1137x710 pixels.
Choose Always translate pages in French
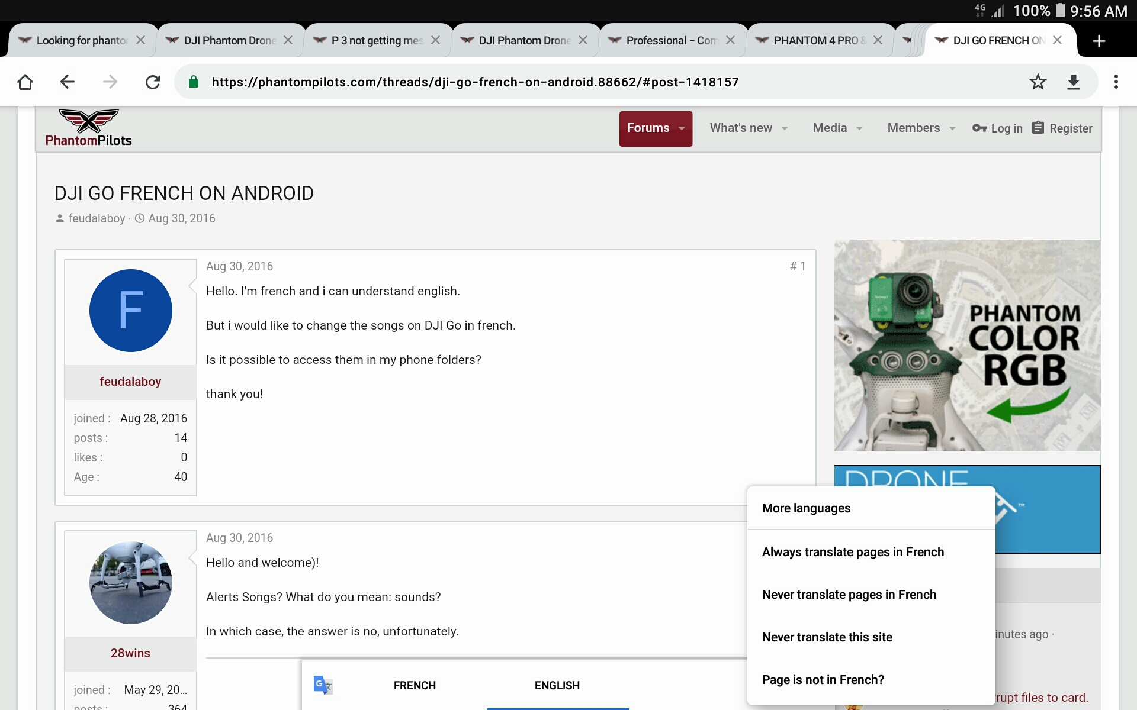click(x=871, y=552)
